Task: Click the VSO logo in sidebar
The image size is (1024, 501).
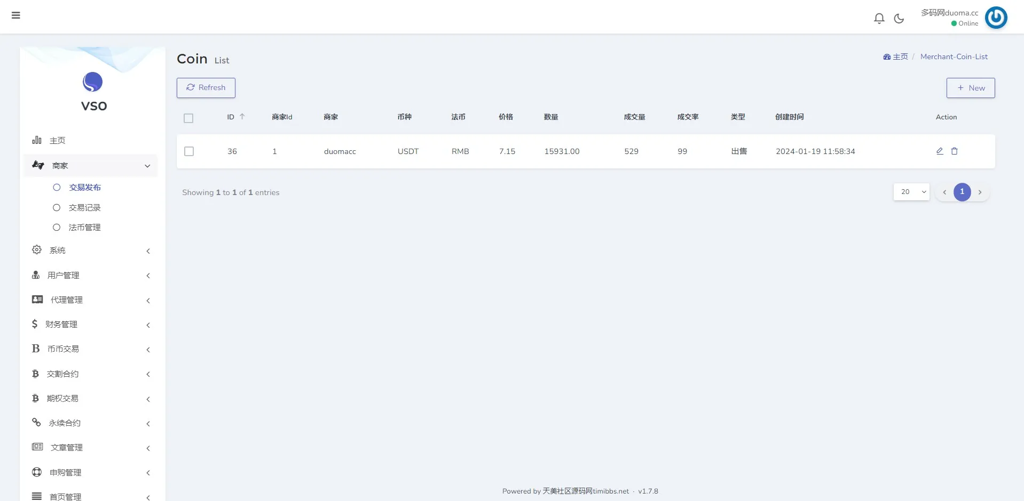Action: click(93, 82)
